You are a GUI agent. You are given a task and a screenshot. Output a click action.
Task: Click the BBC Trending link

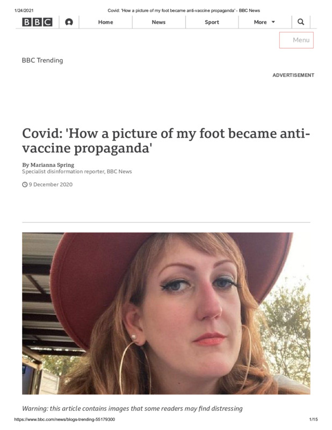click(x=42, y=60)
